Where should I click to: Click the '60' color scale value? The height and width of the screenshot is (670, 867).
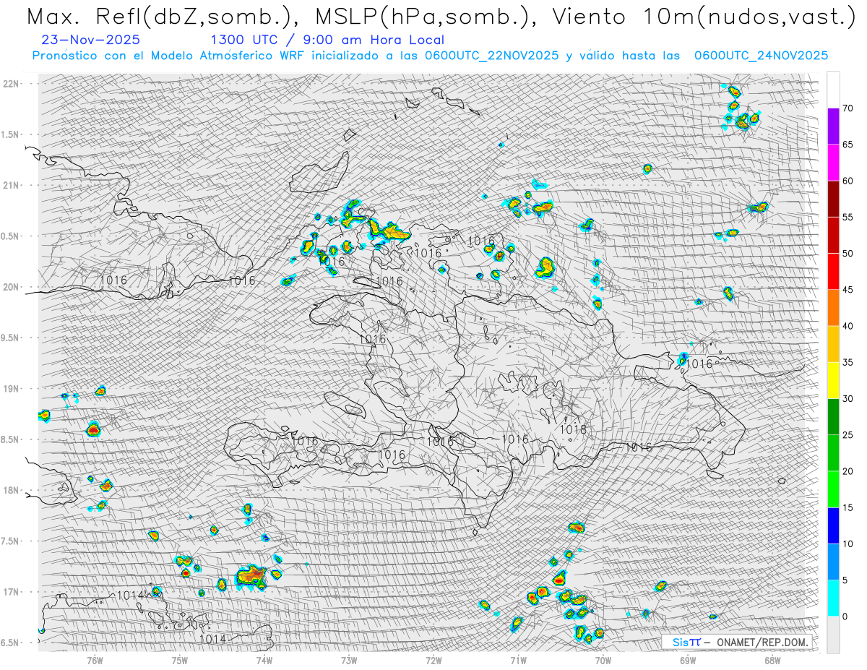[847, 181]
